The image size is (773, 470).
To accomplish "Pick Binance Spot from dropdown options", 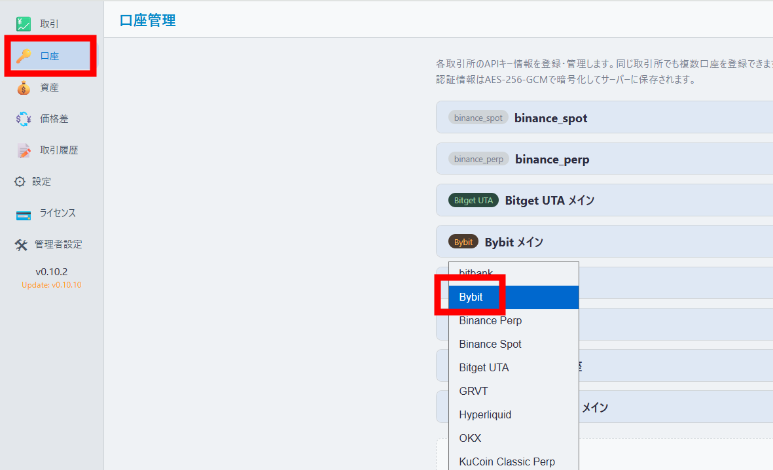I will coord(490,344).
